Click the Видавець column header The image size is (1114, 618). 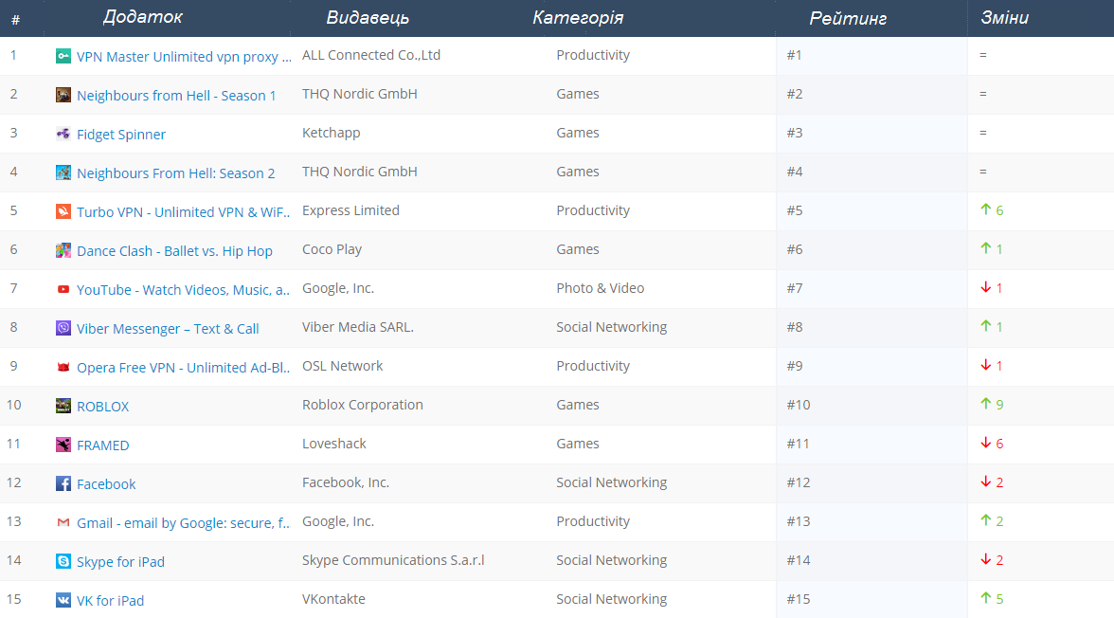(368, 18)
